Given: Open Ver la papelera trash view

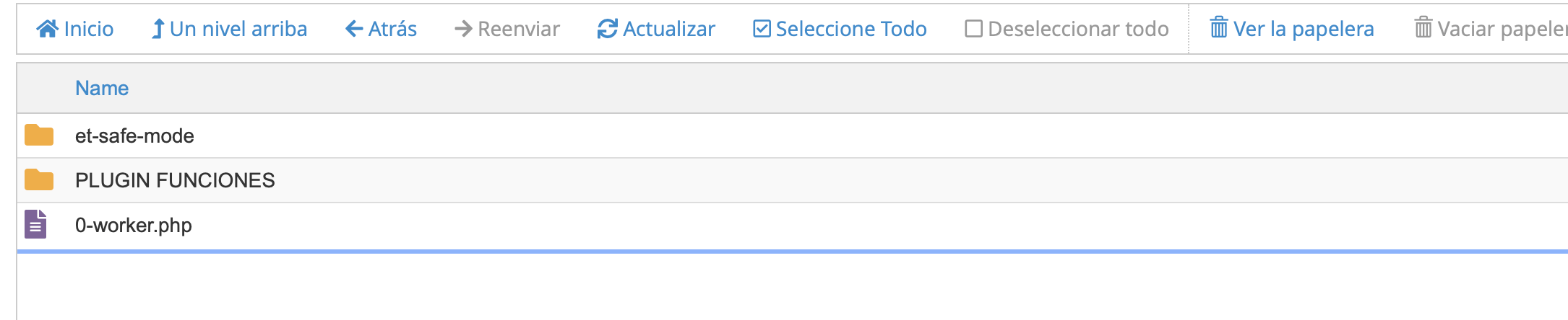Looking at the screenshot, I should point(1292,29).
